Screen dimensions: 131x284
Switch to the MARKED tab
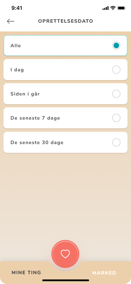(x=104, y=273)
